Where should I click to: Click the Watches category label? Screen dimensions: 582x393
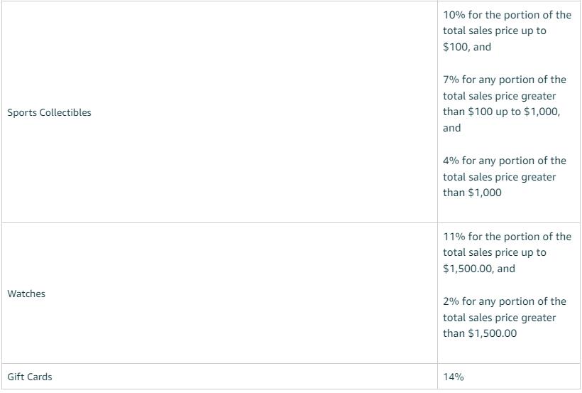(x=26, y=294)
